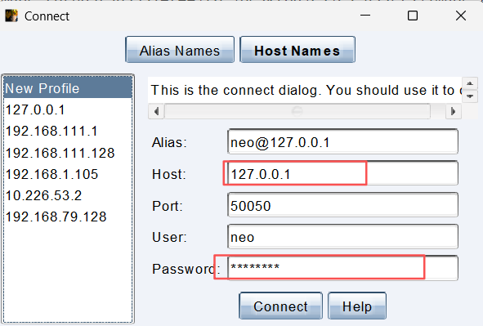Select the 192.168.111.128 profile
Viewport: 483px width, 326px height.
coord(68,153)
